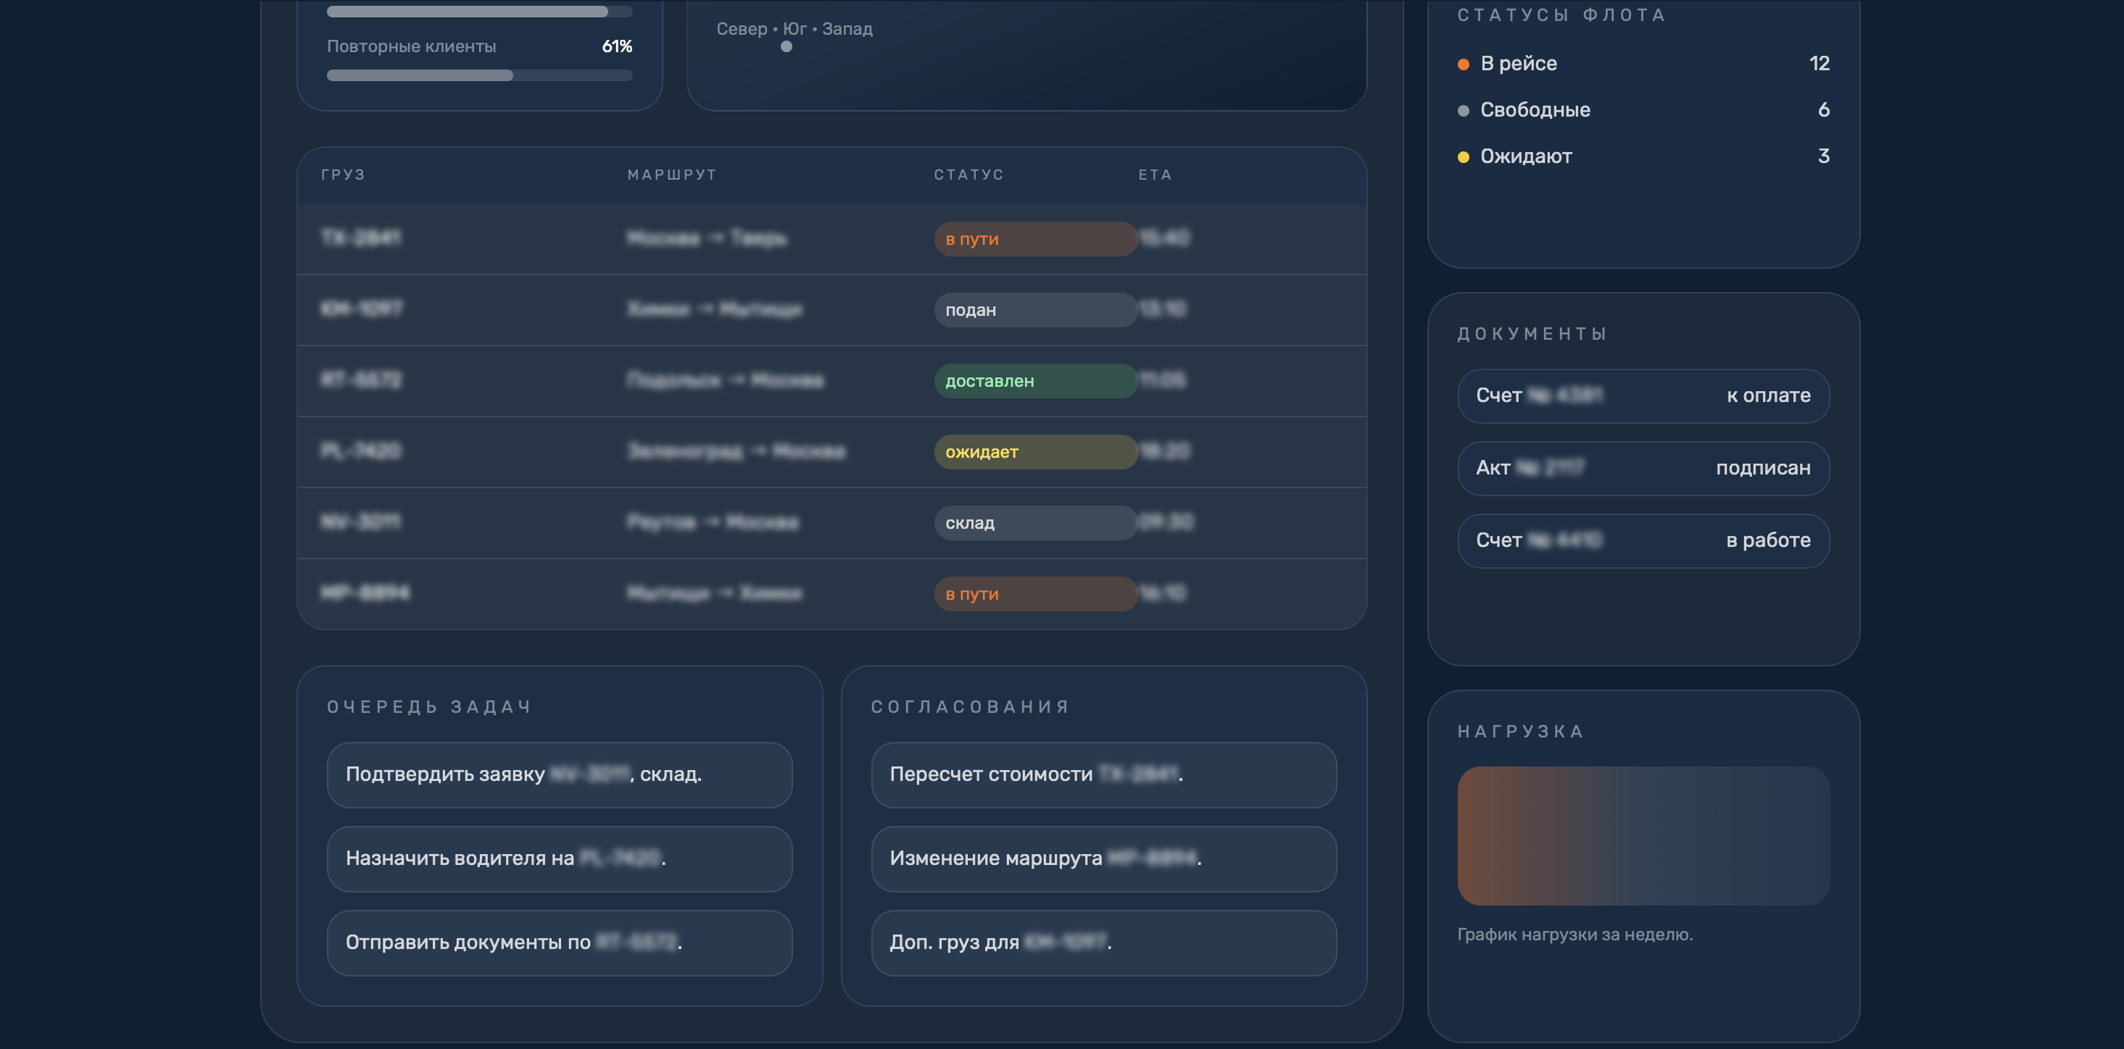The height and width of the screenshot is (1049, 2124).
Task: Open task Отправить документы по
Action: [559, 943]
